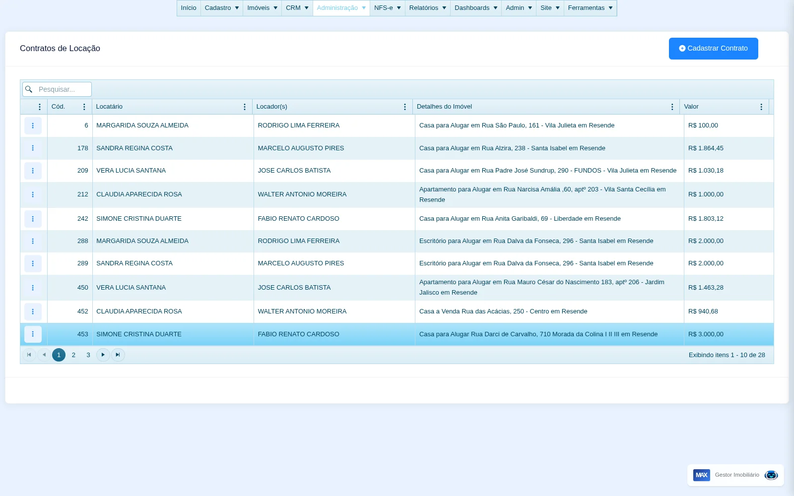
Task: Open row actions for contract 242
Action: click(x=33, y=219)
